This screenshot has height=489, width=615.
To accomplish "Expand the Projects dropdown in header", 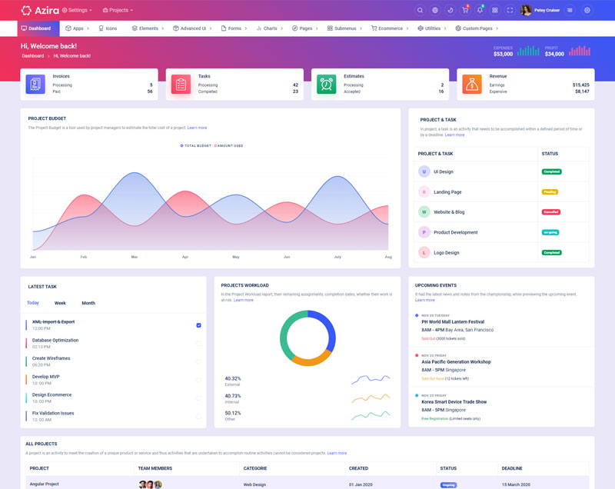I will point(118,10).
